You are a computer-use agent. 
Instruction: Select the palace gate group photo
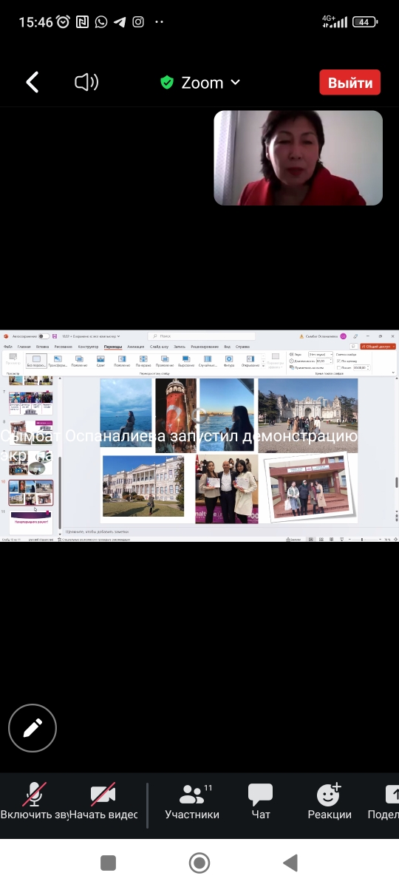(308, 415)
